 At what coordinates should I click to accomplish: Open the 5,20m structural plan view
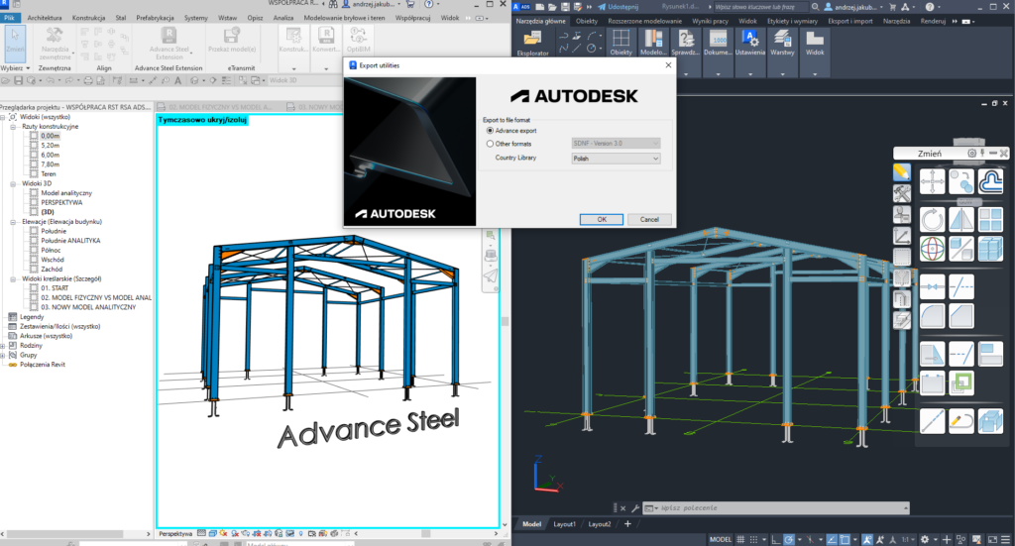(x=50, y=146)
